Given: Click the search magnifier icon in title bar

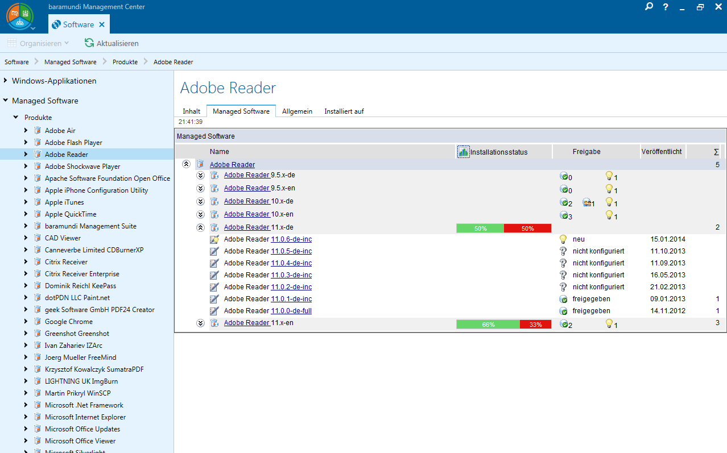Looking at the screenshot, I should coord(649,7).
